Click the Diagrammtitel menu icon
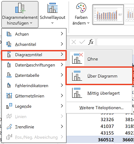This screenshot has width=134, height=144. coord(9,54)
